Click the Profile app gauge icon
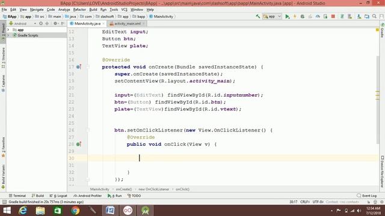 tap(318, 16)
